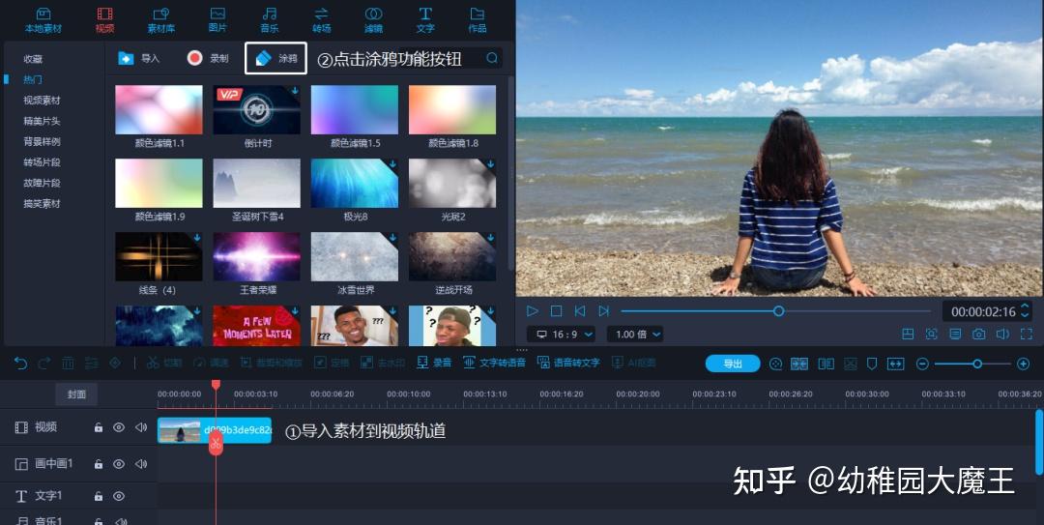Image resolution: width=1044 pixels, height=525 pixels.
Task: Step to the previous frame
Action: pyautogui.click(x=580, y=311)
